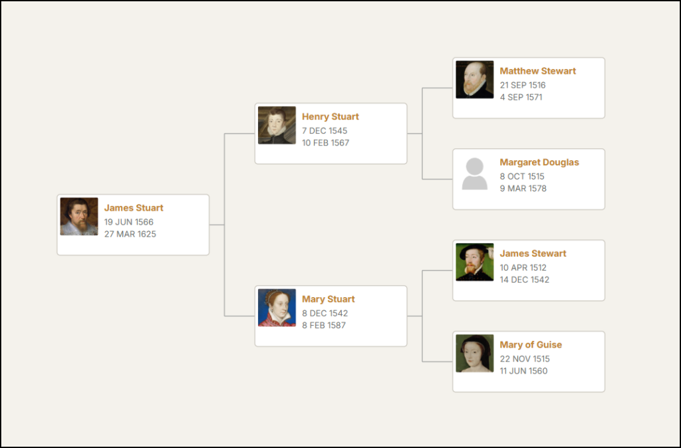Select Mary Stuart's portrait image

tap(277, 308)
